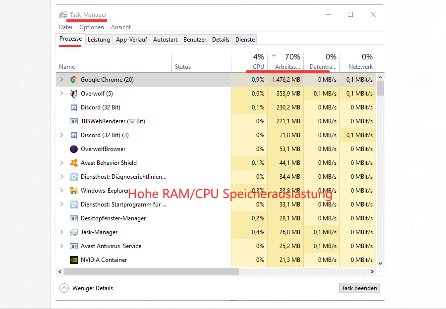Click the Windows-Explorer folder icon
The height and width of the screenshot is (309, 446).
(x=73, y=190)
